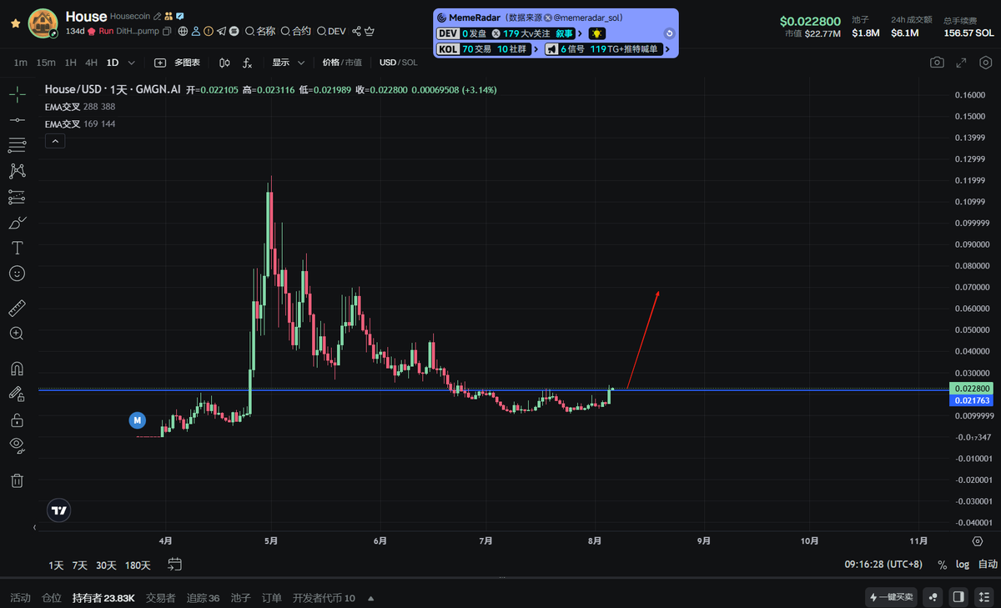Image resolution: width=1001 pixels, height=608 pixels.
Task: Select the 1m timeframe
Action: (21, 63)
